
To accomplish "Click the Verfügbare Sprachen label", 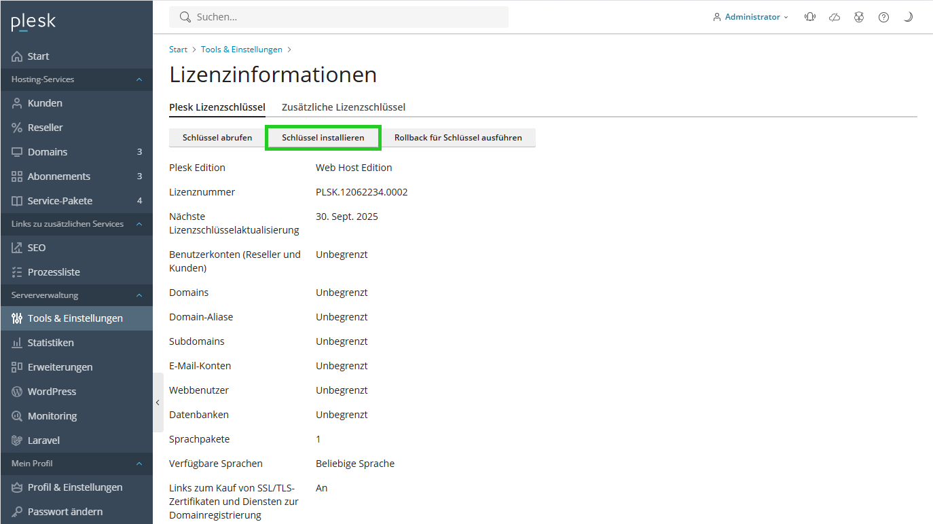I will pyautogui.click(x=216, y=464).
